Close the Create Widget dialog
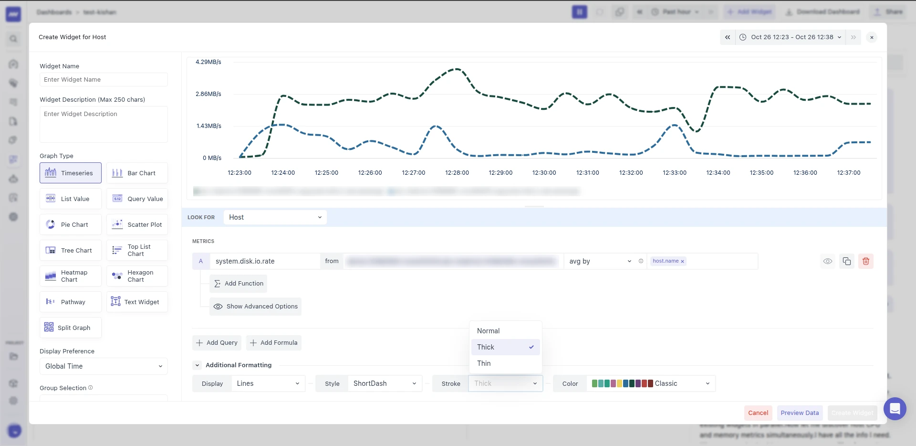 pos(872,37)
